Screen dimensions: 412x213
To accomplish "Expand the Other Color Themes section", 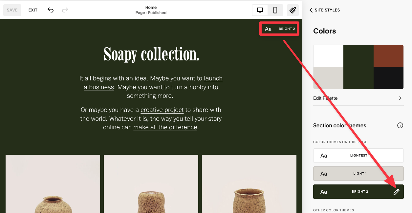I will tap(334, 210).
